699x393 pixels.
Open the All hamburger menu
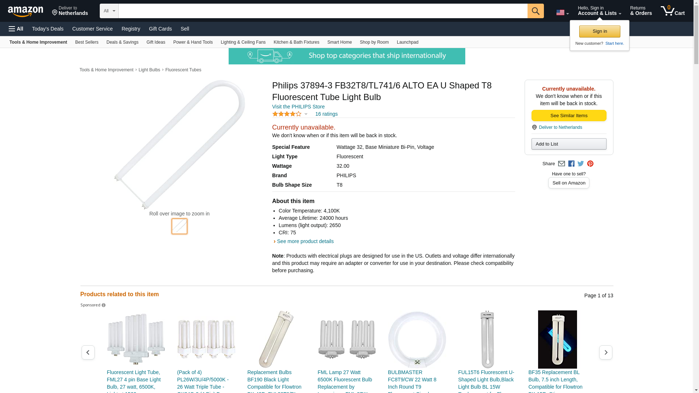coord(16,29)
